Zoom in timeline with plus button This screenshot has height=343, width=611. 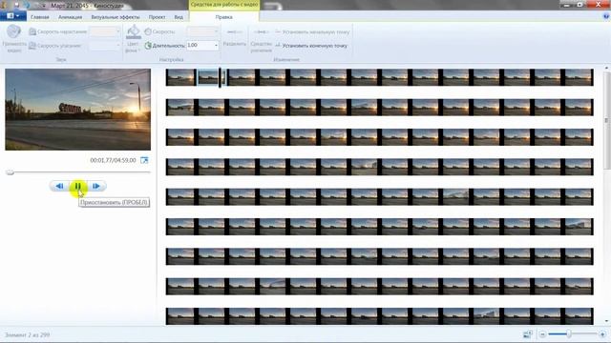point(602,334)
